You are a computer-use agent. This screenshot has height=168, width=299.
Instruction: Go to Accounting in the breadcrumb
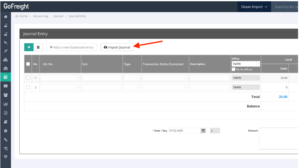[x=40, y=16]
